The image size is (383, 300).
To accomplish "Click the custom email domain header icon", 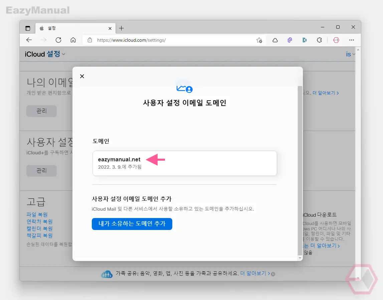I will 185,89.
